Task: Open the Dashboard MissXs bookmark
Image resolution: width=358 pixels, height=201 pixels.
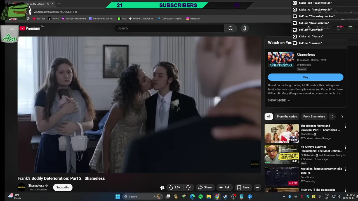Action: tap(170, 18)
